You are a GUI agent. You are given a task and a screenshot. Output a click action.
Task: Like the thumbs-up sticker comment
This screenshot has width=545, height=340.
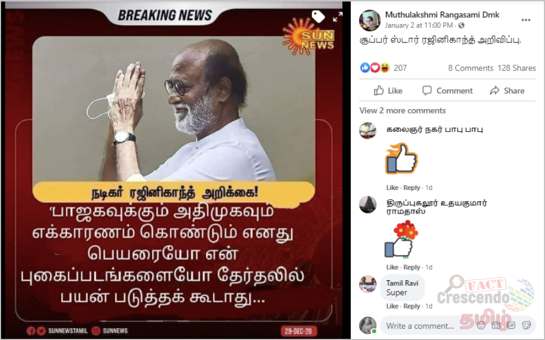tap(392, 187)
